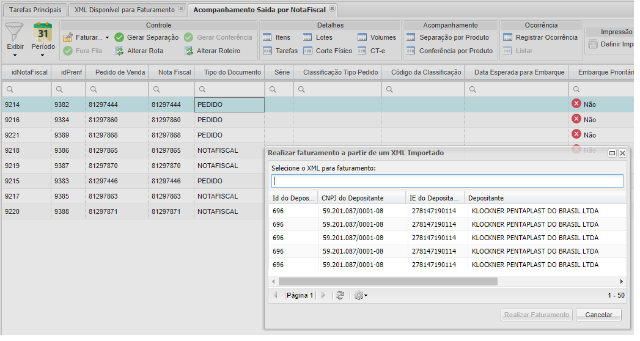Open the Período calendar icon
This screenshot has height=341, width=640.
click(x=43, y=32)
